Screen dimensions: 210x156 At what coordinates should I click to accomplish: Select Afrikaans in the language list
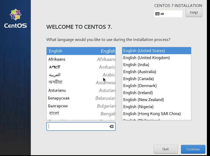81,59
